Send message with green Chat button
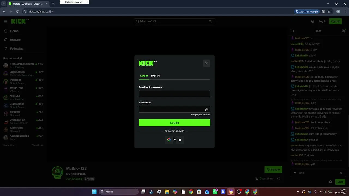This screenshot has width=349, height=196. coord(340,182)
